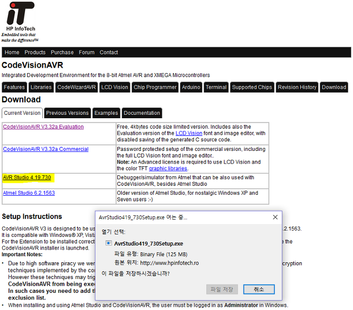Image resolution: width=353 pixels, height=310 pixels.
Task: Open the Terminal tab
Action: click(x=216, y=87)
